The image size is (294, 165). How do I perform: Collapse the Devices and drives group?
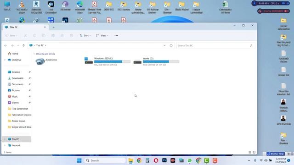click(34, 54)
